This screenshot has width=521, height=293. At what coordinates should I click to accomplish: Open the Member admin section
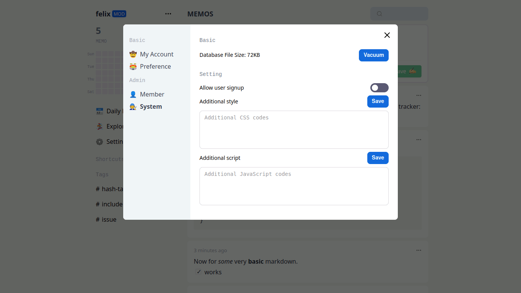coord(152,95)
